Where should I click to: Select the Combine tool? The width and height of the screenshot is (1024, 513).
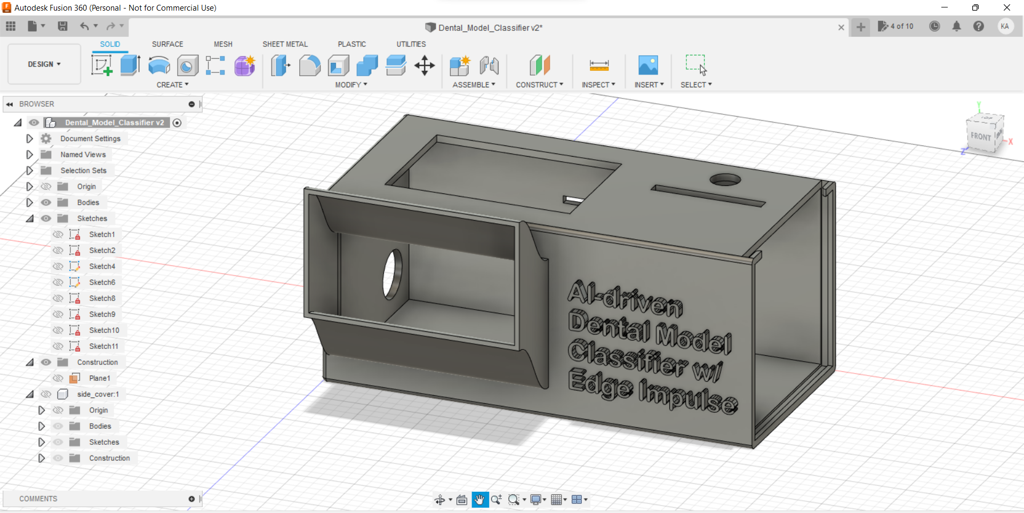[367, 66]
